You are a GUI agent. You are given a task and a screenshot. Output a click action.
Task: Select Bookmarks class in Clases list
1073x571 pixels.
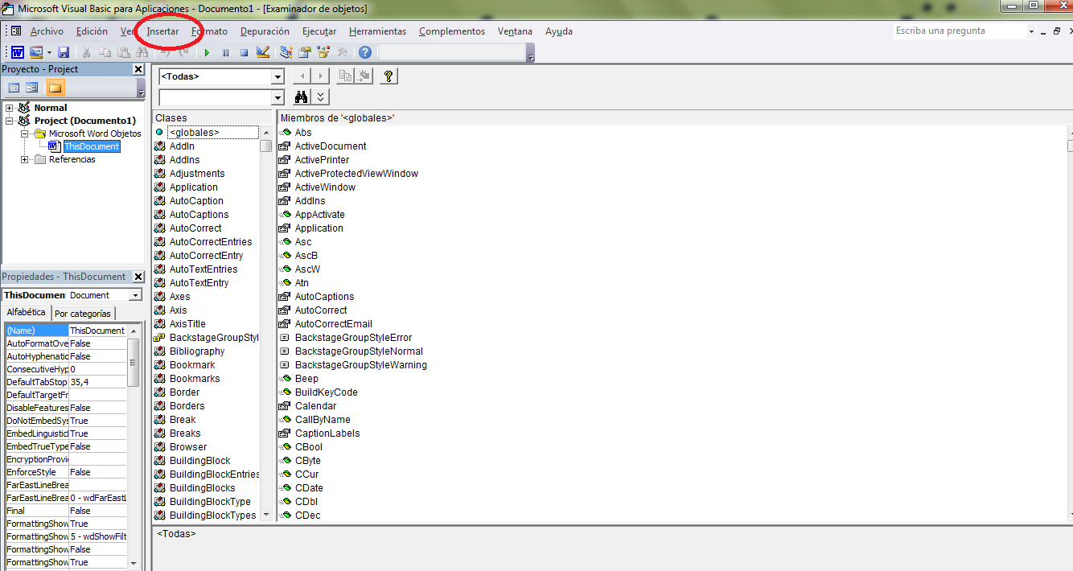(195, 379)
